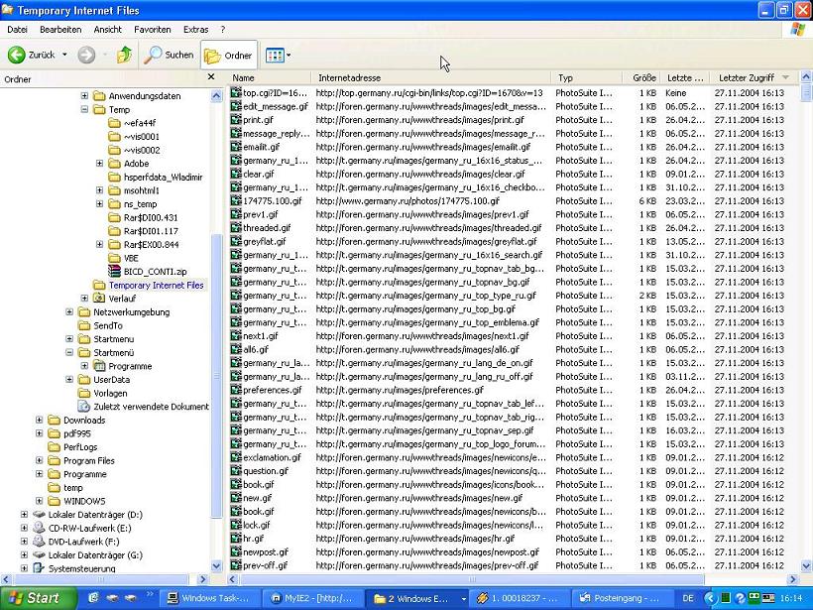Select the print.gif file icon
This screenshot has height=610, width=813.
[x=236, y=120]
